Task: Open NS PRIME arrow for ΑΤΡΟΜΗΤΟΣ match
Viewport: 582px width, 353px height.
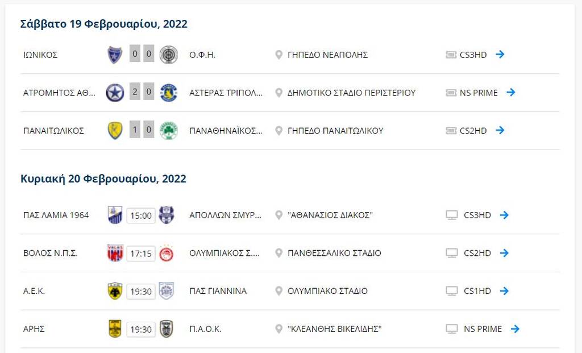Action: tap(511, 93)
